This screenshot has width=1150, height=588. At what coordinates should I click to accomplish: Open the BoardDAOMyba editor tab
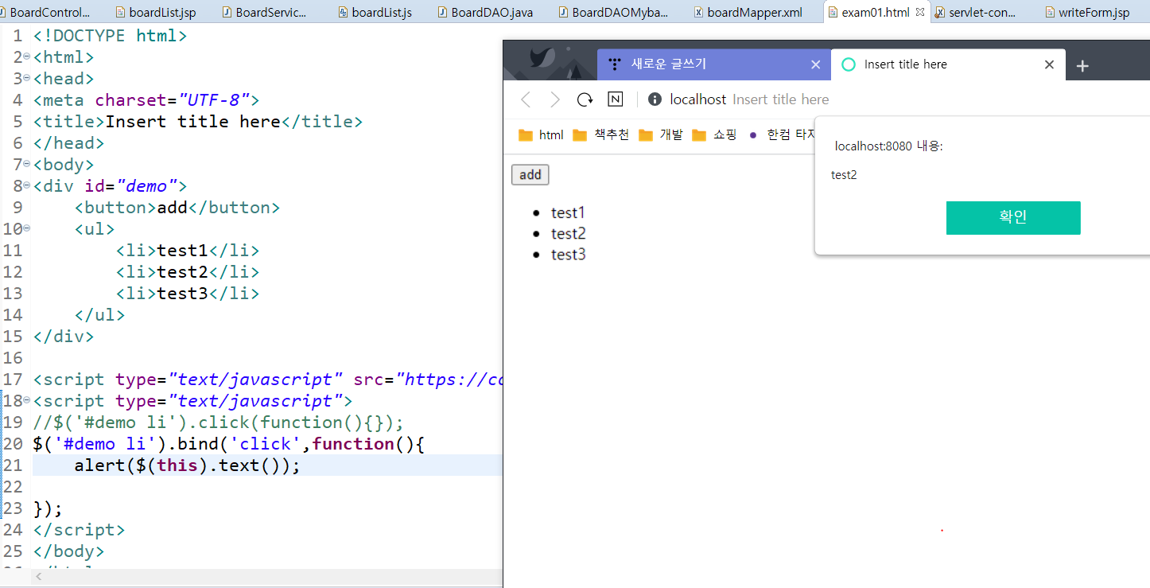coord(612,13)
